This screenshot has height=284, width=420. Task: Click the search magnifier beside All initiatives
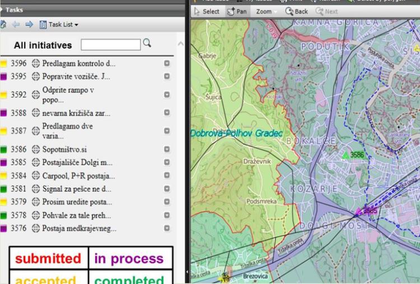click(147, 43)
